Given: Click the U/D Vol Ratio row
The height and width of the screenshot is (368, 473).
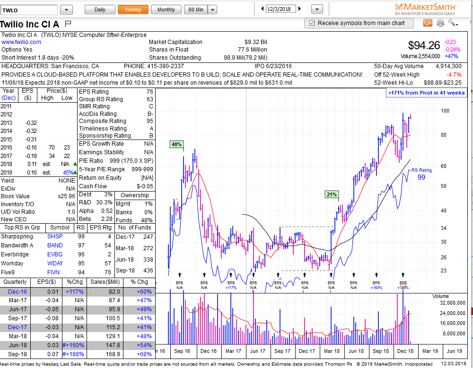Looking at the screenshot, I should pos(38,212).
